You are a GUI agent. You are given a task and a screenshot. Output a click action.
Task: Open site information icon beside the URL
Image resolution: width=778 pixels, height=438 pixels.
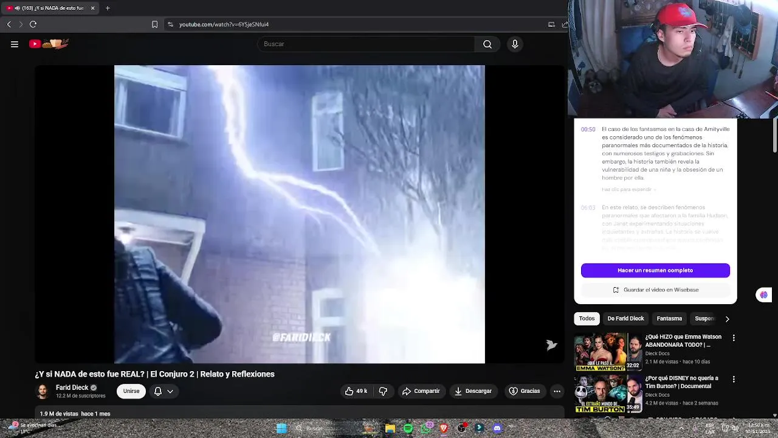pyautogui.click(x=170, y=24)
